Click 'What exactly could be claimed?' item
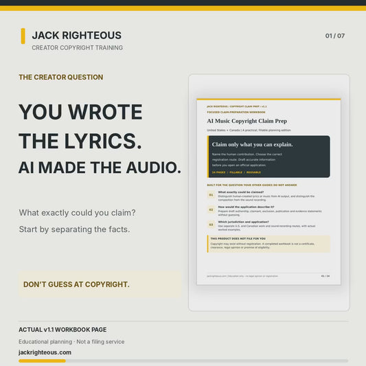366x366 pixels. pyautogui.click(x=241, y=192)
